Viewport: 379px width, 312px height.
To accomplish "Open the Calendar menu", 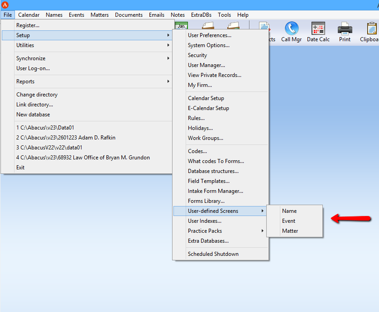I will pos(29,14).
